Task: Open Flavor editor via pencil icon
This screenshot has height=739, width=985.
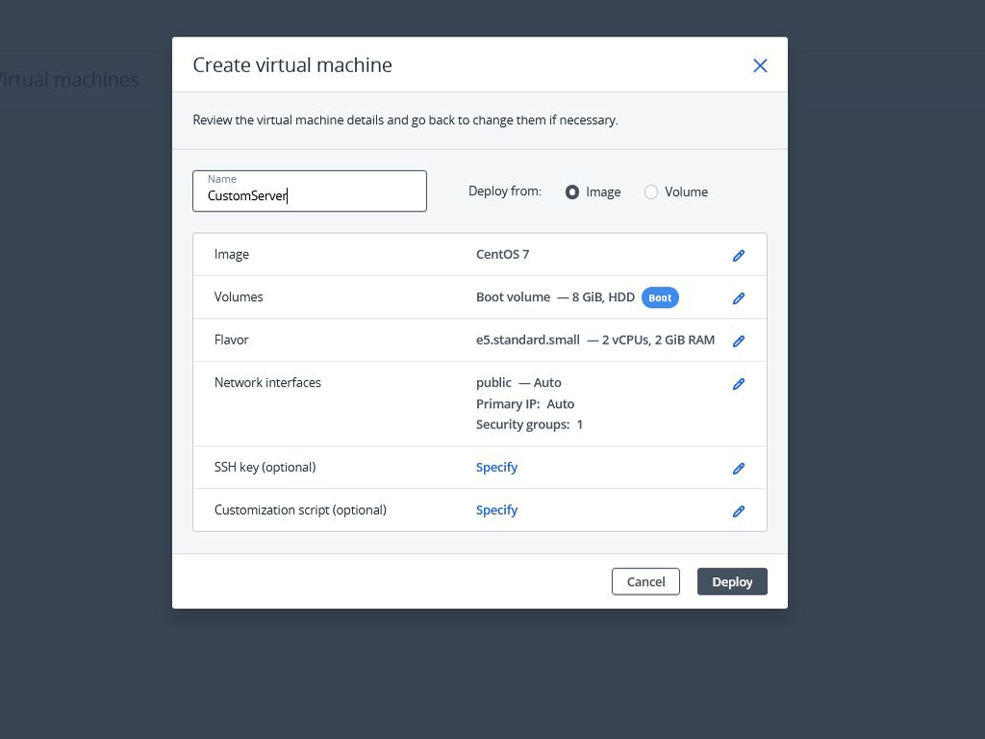Action: tap(739, 341)
